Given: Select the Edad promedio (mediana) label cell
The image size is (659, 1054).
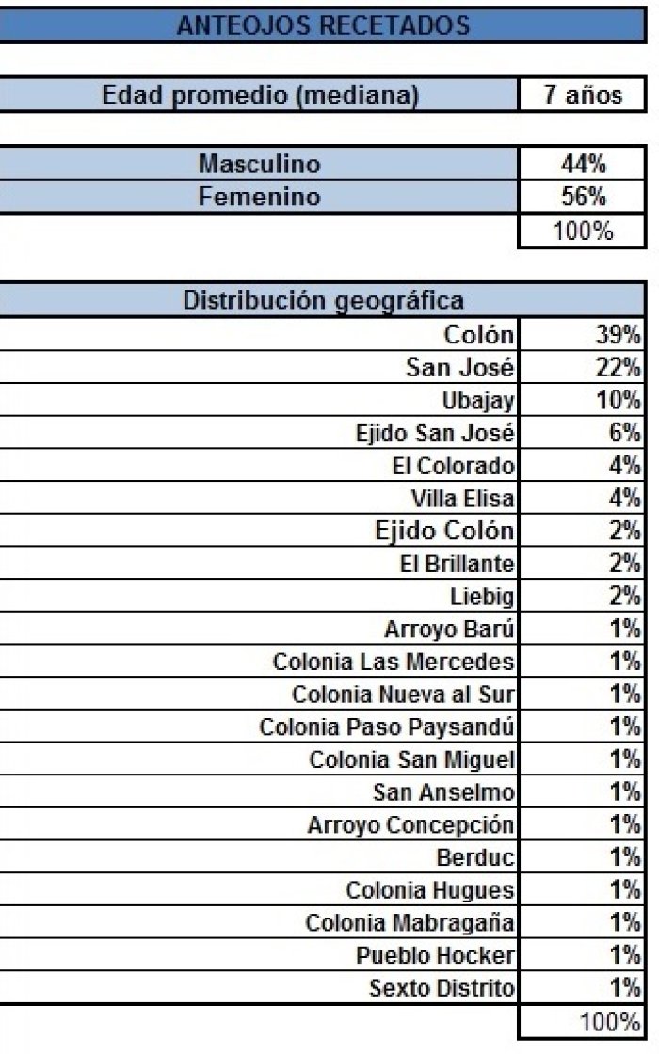Looking at the screenshot, I should click(260, 95).
